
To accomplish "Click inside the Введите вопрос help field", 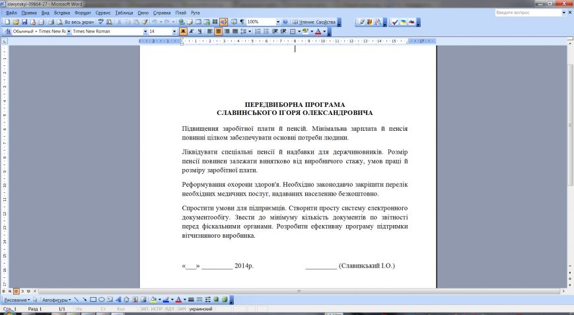I will pos(528,13).
